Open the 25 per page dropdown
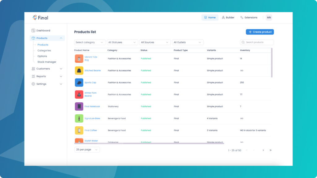Image resolution: width=317 pixels, height=178 pixels. tap(87, 150)
